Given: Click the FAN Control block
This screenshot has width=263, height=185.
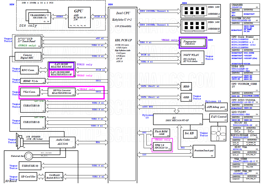Looking at the screenshot, I should tap(218, 118).
